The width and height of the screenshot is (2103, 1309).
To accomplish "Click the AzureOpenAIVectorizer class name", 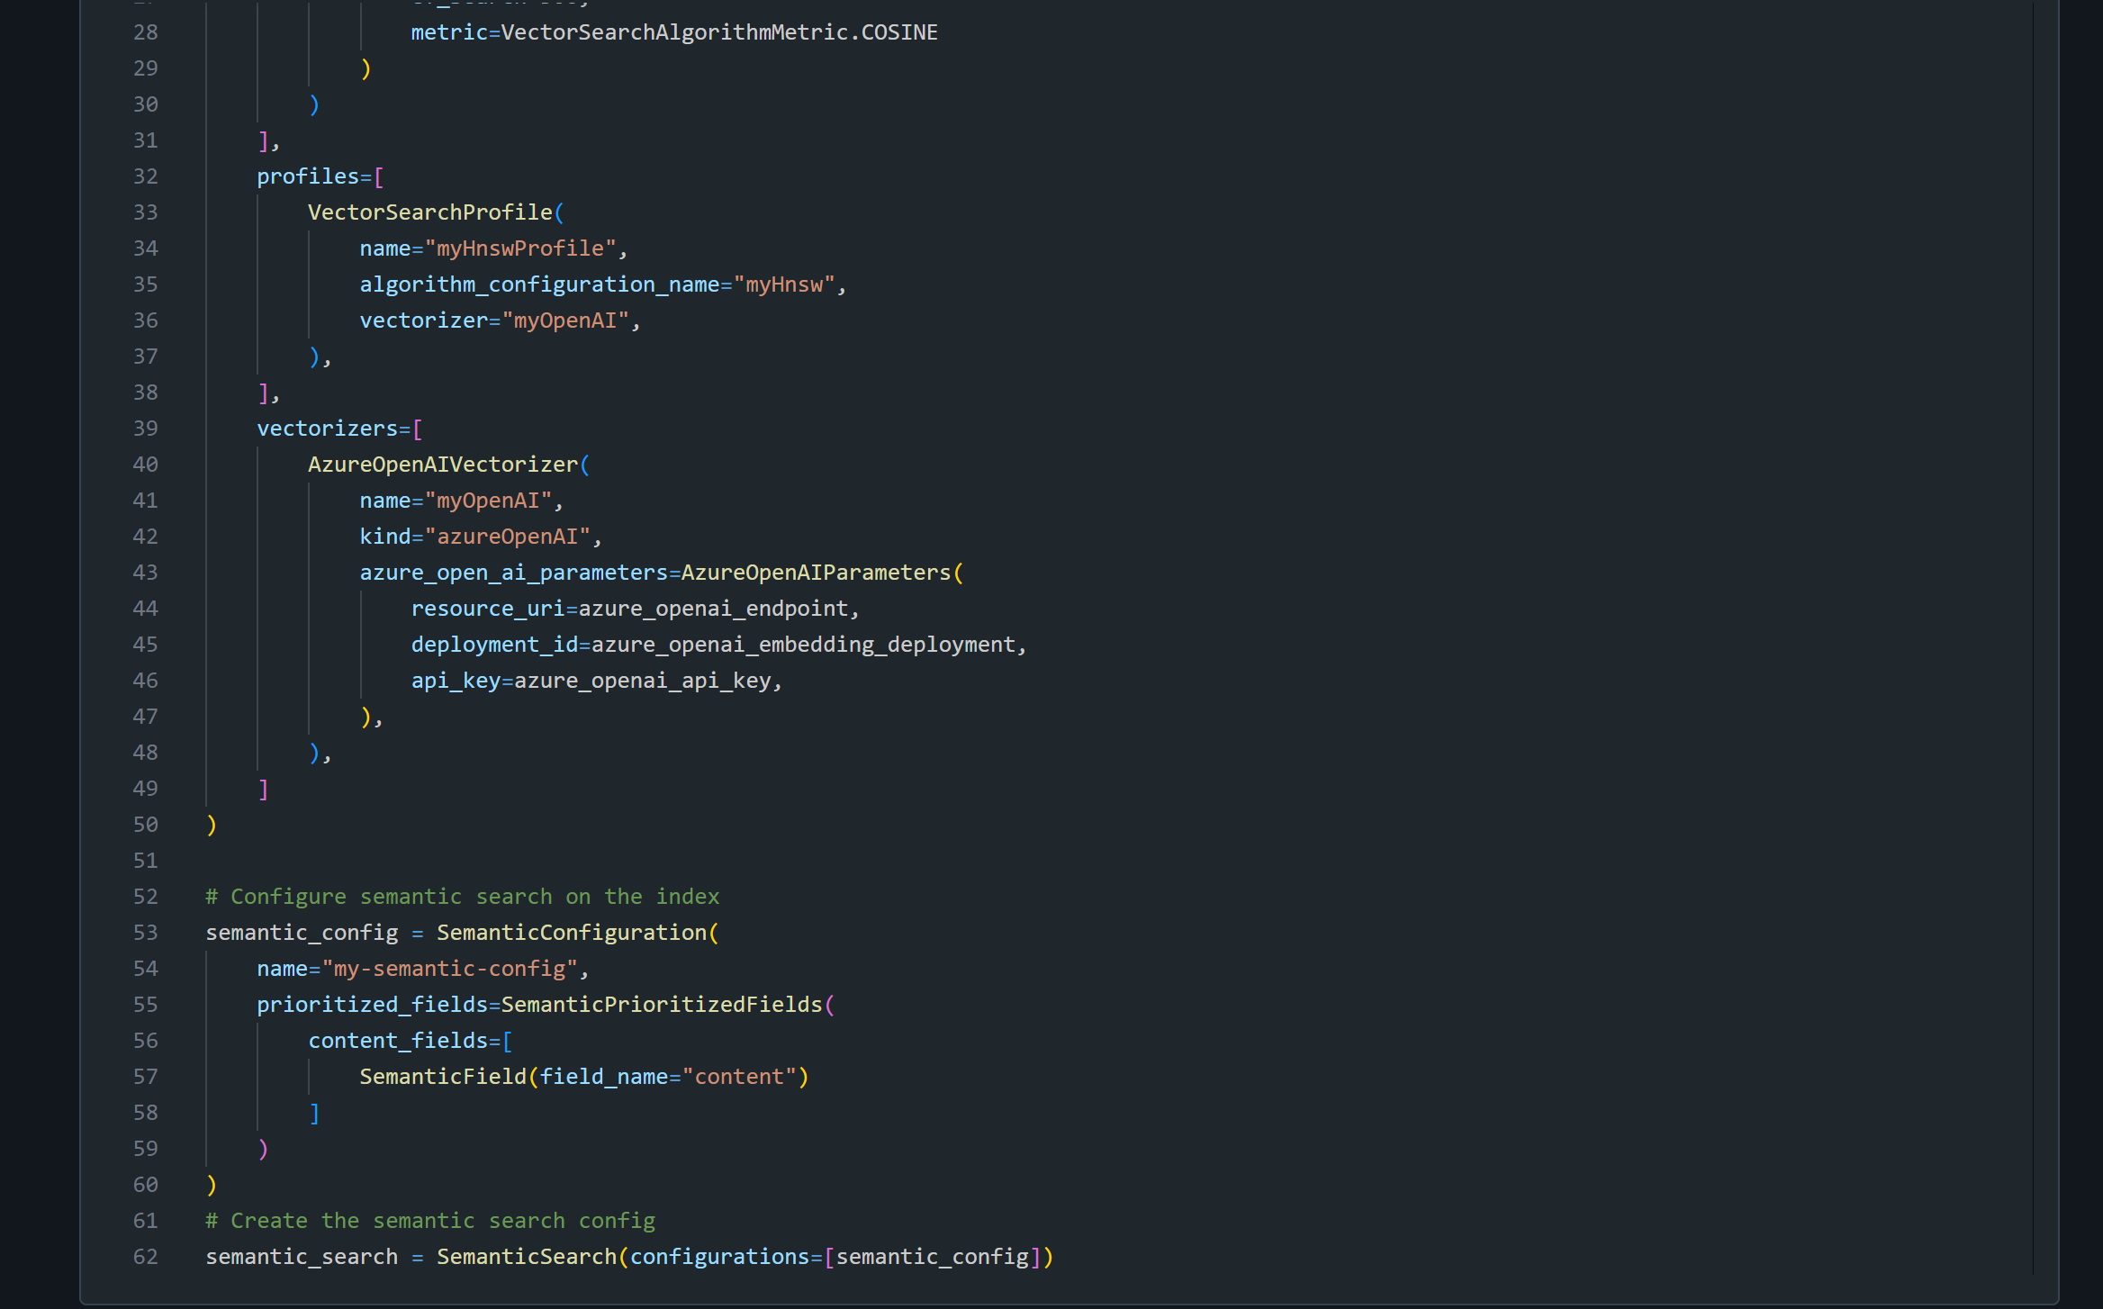I will pyautogui.click(x=442, y=465).
